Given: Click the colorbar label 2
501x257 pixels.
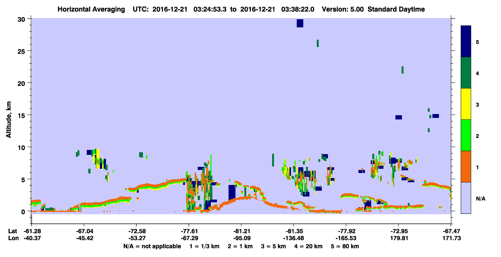Looking at the screenshot, I should tap(477, 136).
